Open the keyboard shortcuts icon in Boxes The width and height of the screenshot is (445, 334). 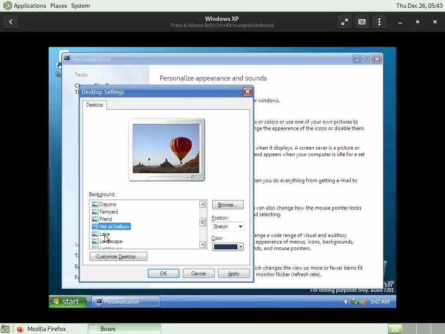pos(362,22)
